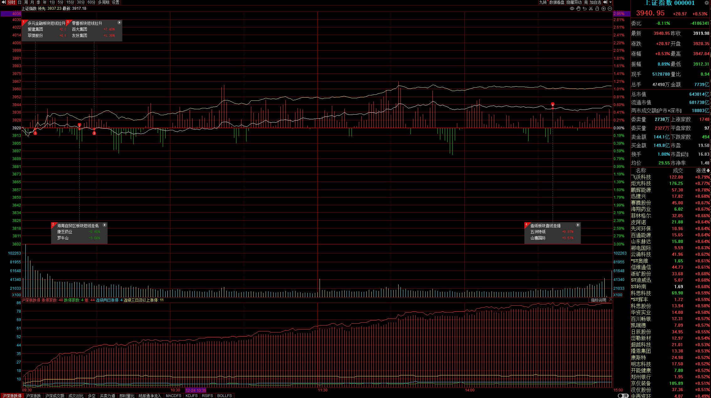Click event marker 4 on the chart
711x398 pixels.
(x=553, y=104)
